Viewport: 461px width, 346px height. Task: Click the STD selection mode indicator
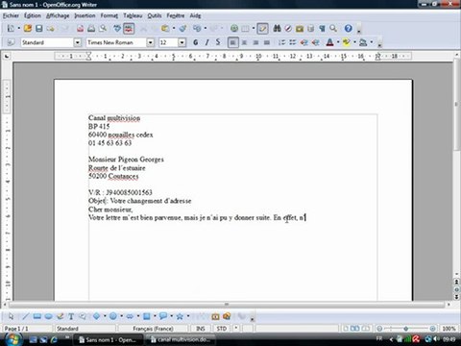click(x=222, y=329)
